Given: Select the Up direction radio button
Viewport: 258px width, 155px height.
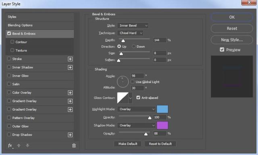Looking at the screenshot, I should [x=119, y=47].
